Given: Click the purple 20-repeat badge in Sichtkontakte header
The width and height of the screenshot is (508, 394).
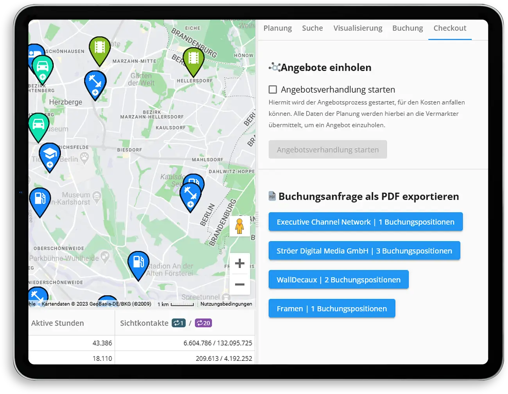Looking at the screenshot, I should tap(203, 323).
